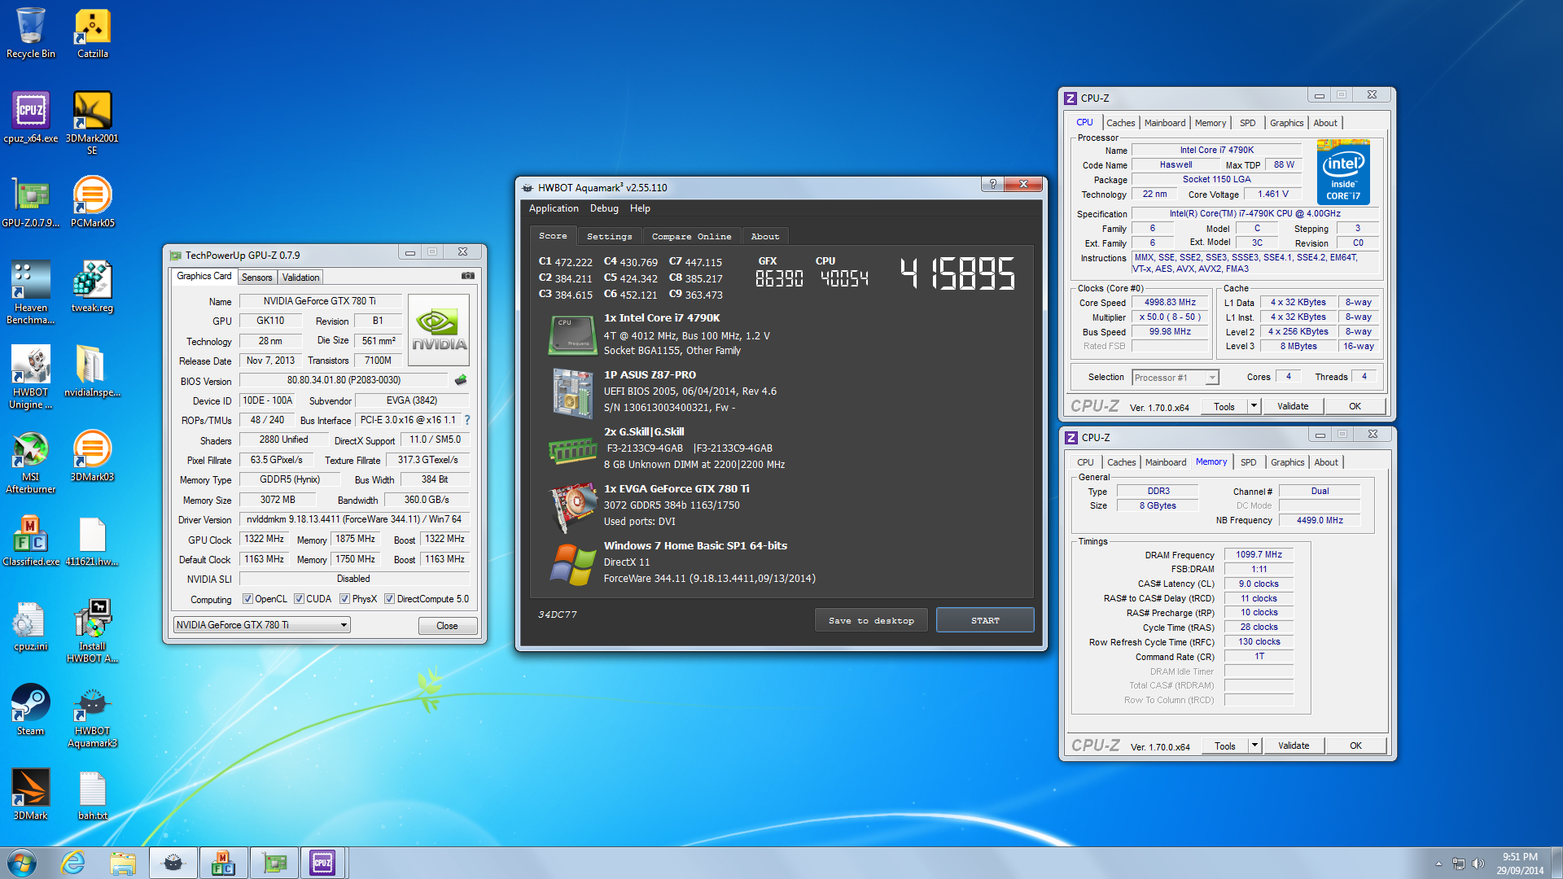The height and width of the screenshot is (879, 1563).
Task: Expand Tools dropdown arrow in upper CPU-Z
Action: [1254, 406]
